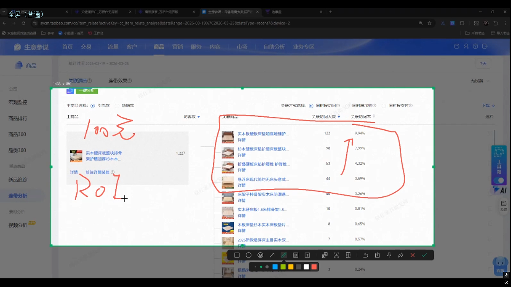Sort by 关联访问人数 column arrow

point(339,117)
